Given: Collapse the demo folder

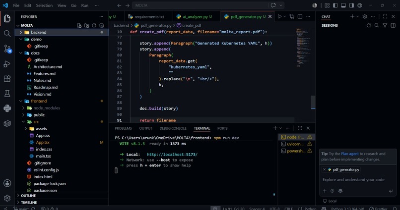Looking at the screenshot, I should (62, 39).
